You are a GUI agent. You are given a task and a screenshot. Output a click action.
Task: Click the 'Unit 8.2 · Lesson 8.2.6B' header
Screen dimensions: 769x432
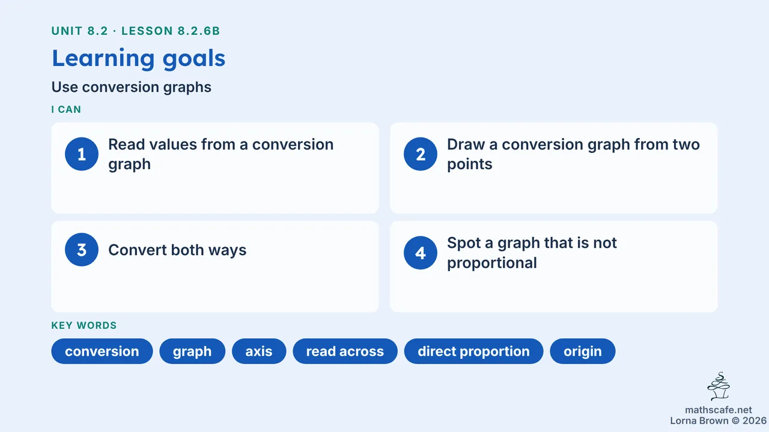[140, 31]
